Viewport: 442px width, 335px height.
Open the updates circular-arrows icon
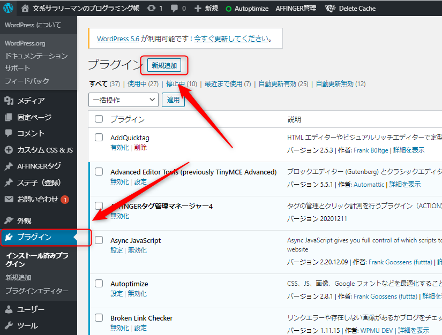coord(152,9)
